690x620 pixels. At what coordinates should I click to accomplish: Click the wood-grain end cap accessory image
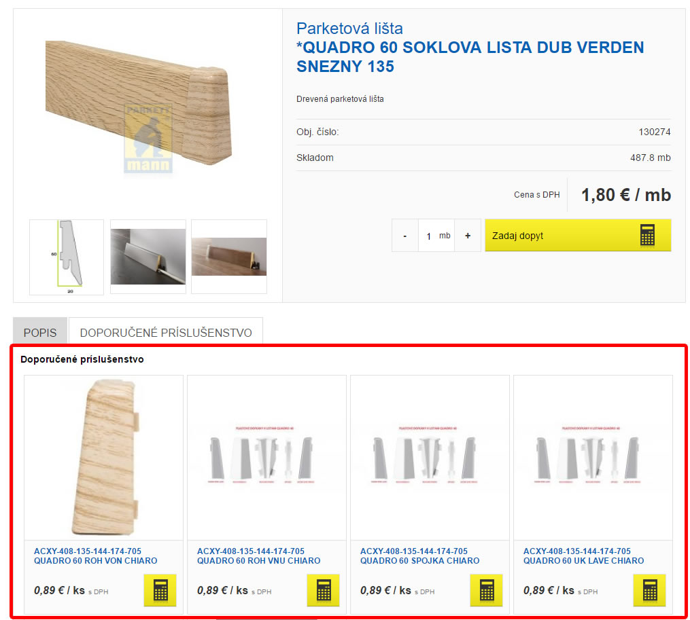104,457
